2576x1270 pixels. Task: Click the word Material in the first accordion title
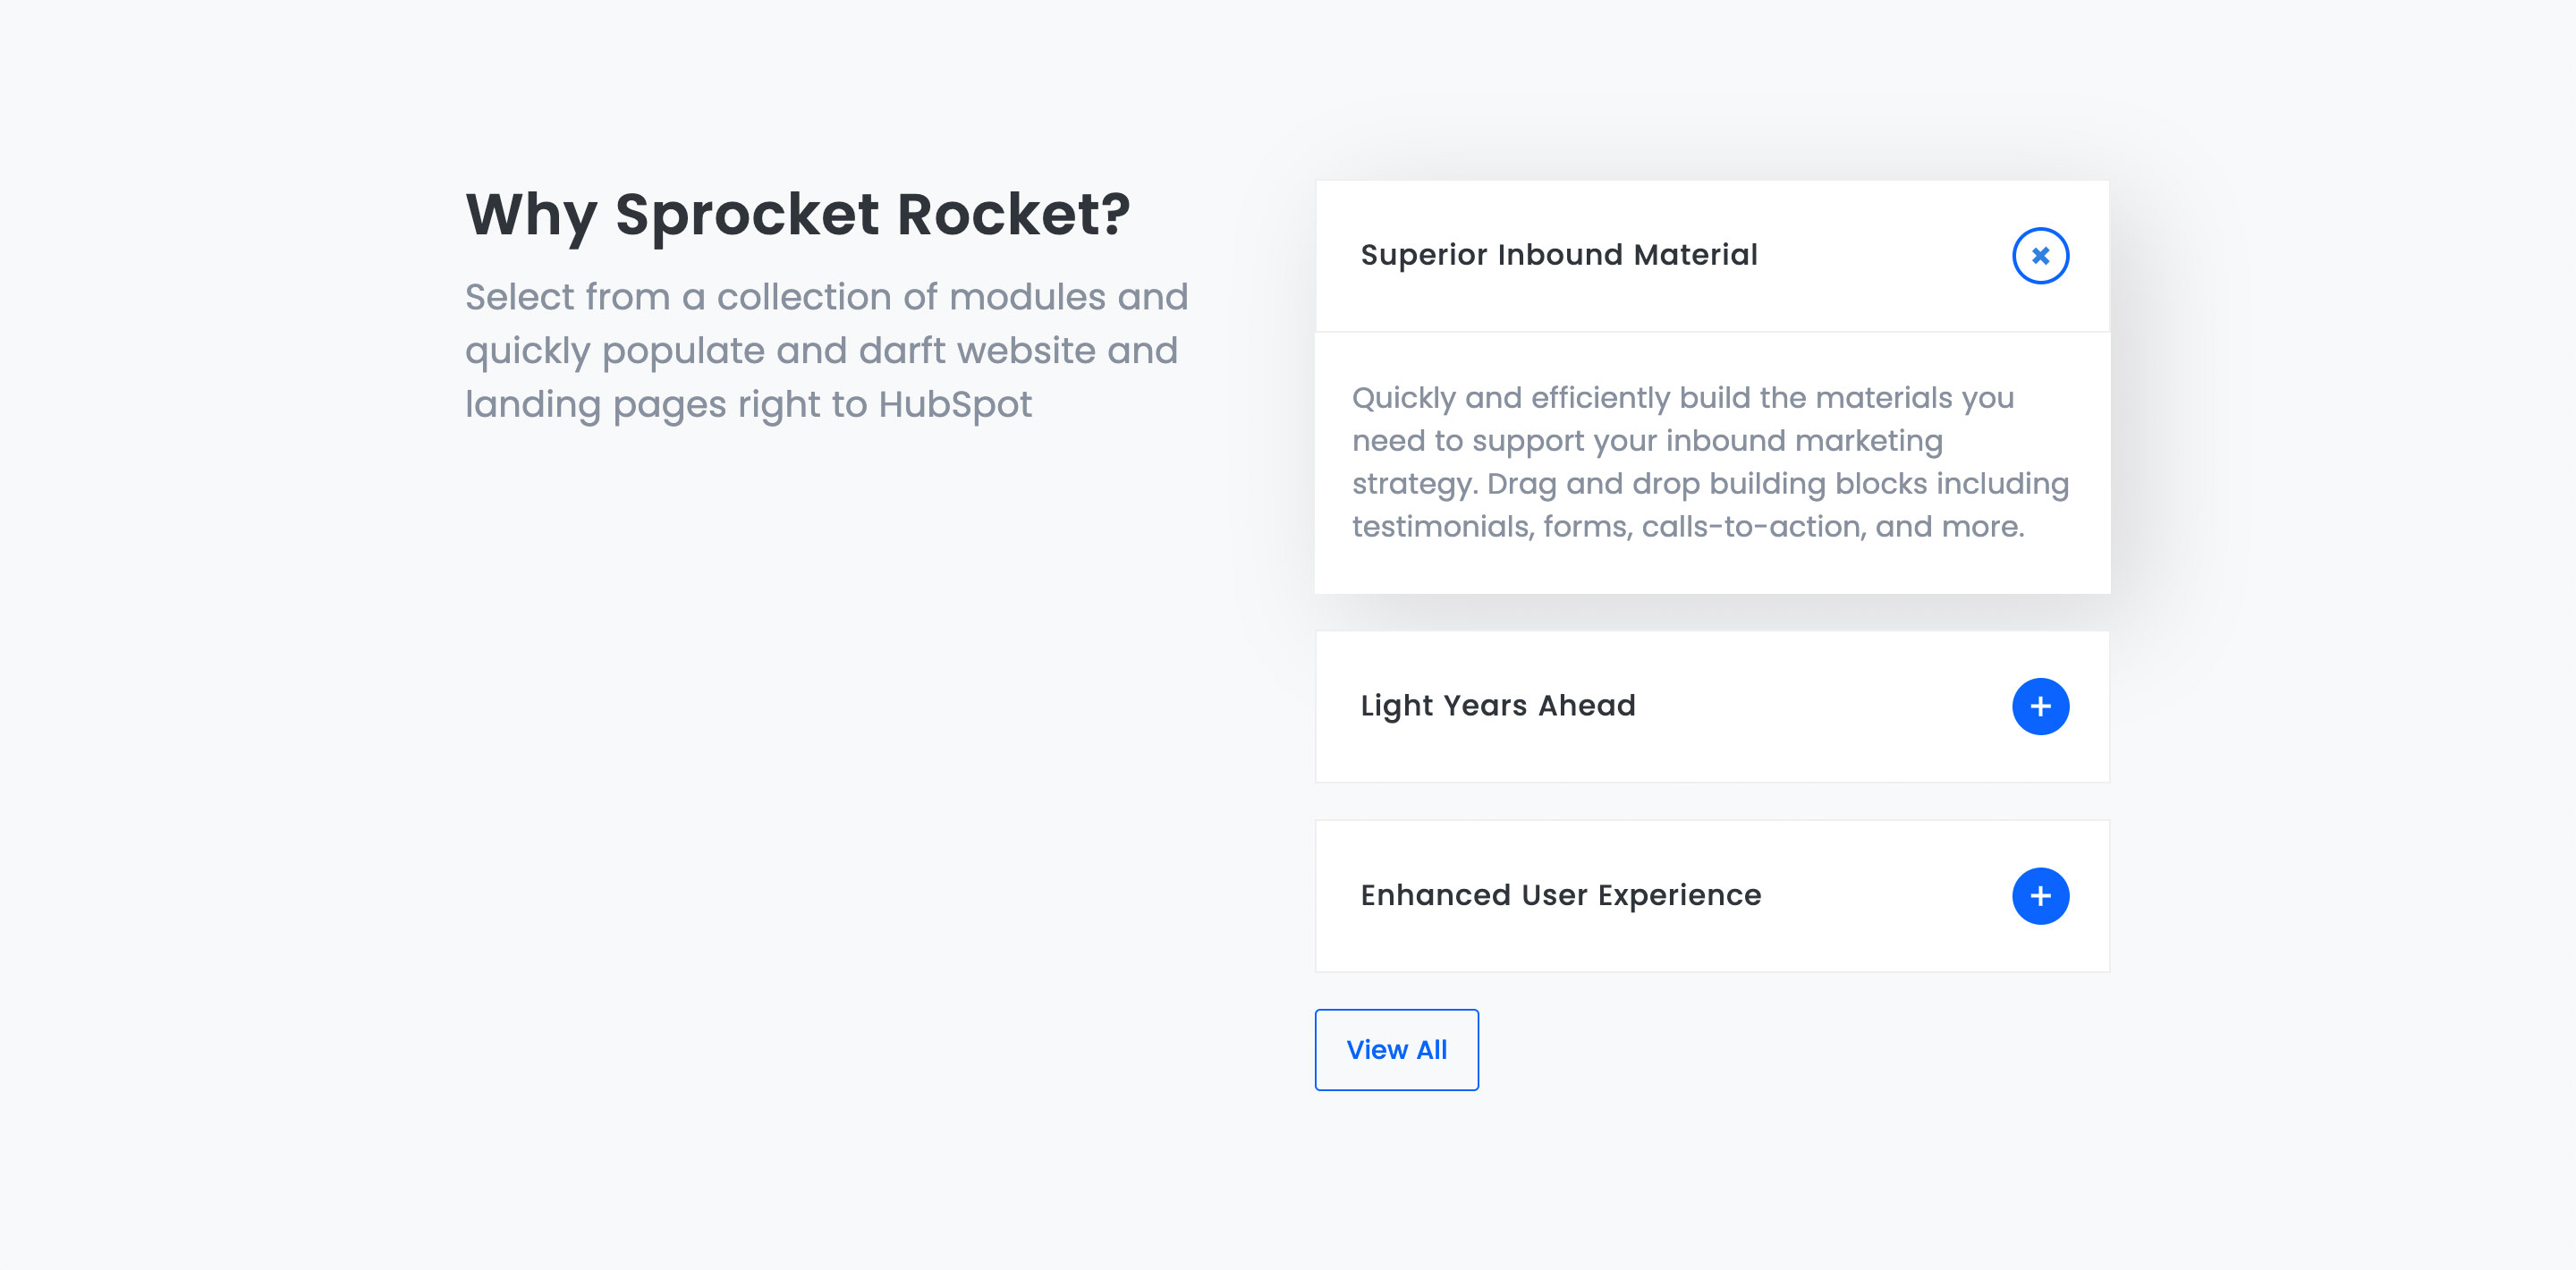tap(1695, 255)
